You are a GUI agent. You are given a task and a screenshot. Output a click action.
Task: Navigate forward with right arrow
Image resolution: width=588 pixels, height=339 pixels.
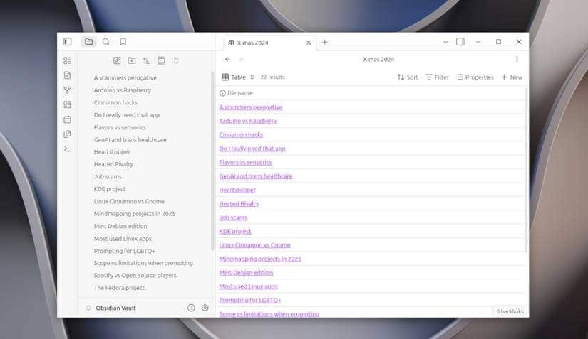[x=241, y=59]
